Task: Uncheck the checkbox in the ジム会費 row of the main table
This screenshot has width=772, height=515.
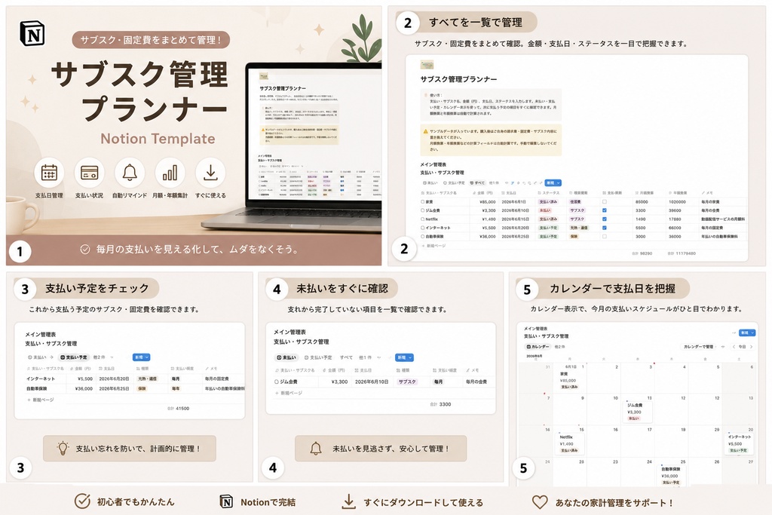Action: click(605, 210)
